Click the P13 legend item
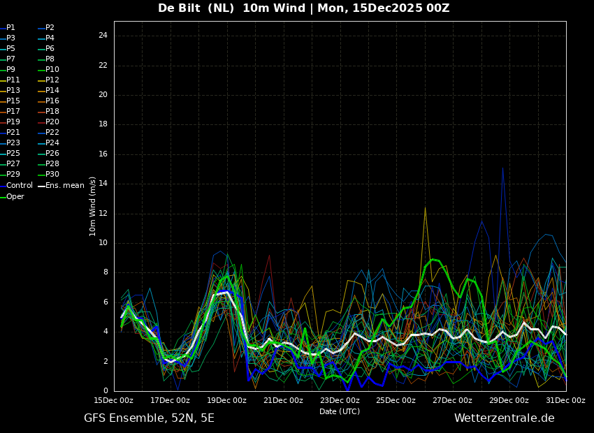This screenshot has width=594, height=433. pos(10,91)
